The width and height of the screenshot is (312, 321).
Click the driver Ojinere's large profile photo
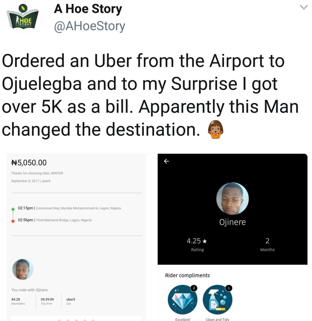pos(232,198)
